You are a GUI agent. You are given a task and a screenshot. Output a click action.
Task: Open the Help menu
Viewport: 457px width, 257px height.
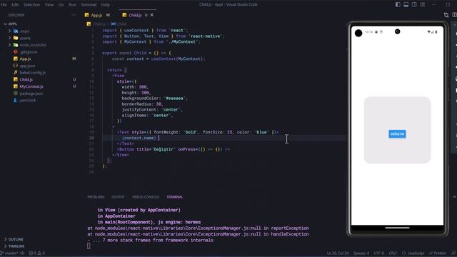pyautogui.click(x=105, y=5)
